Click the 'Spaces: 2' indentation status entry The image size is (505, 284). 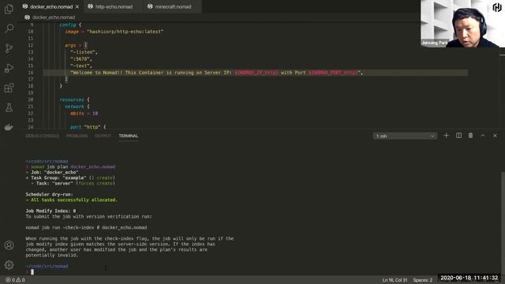pos(423,280)
